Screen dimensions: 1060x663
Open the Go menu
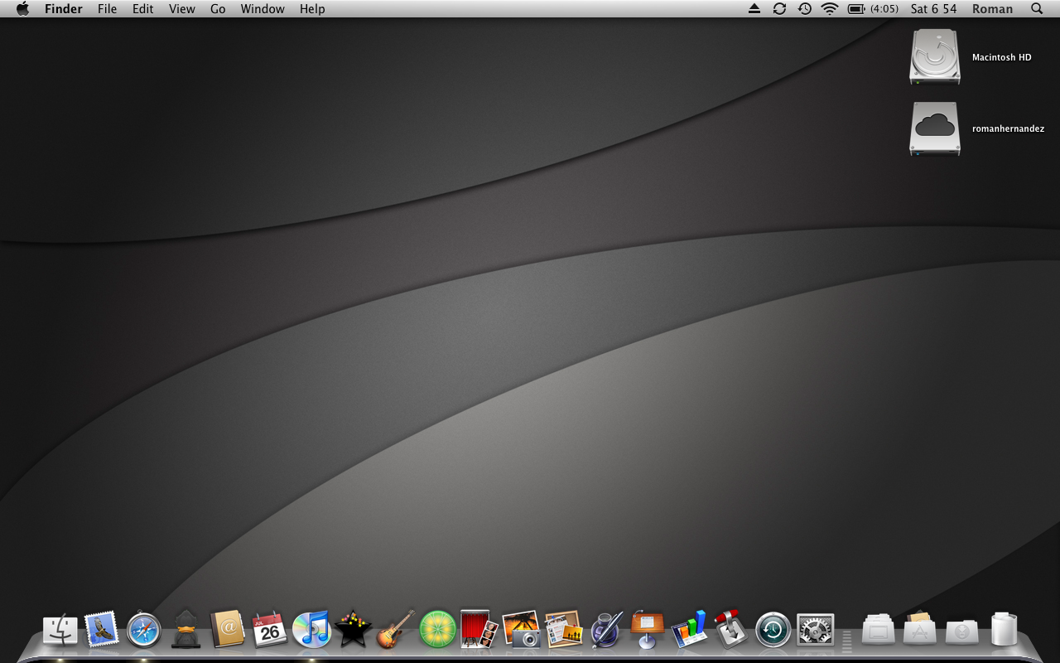click(218, 9)
